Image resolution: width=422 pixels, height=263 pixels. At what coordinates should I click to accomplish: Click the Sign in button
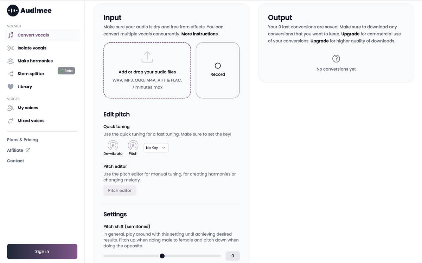tap(42, 251)
